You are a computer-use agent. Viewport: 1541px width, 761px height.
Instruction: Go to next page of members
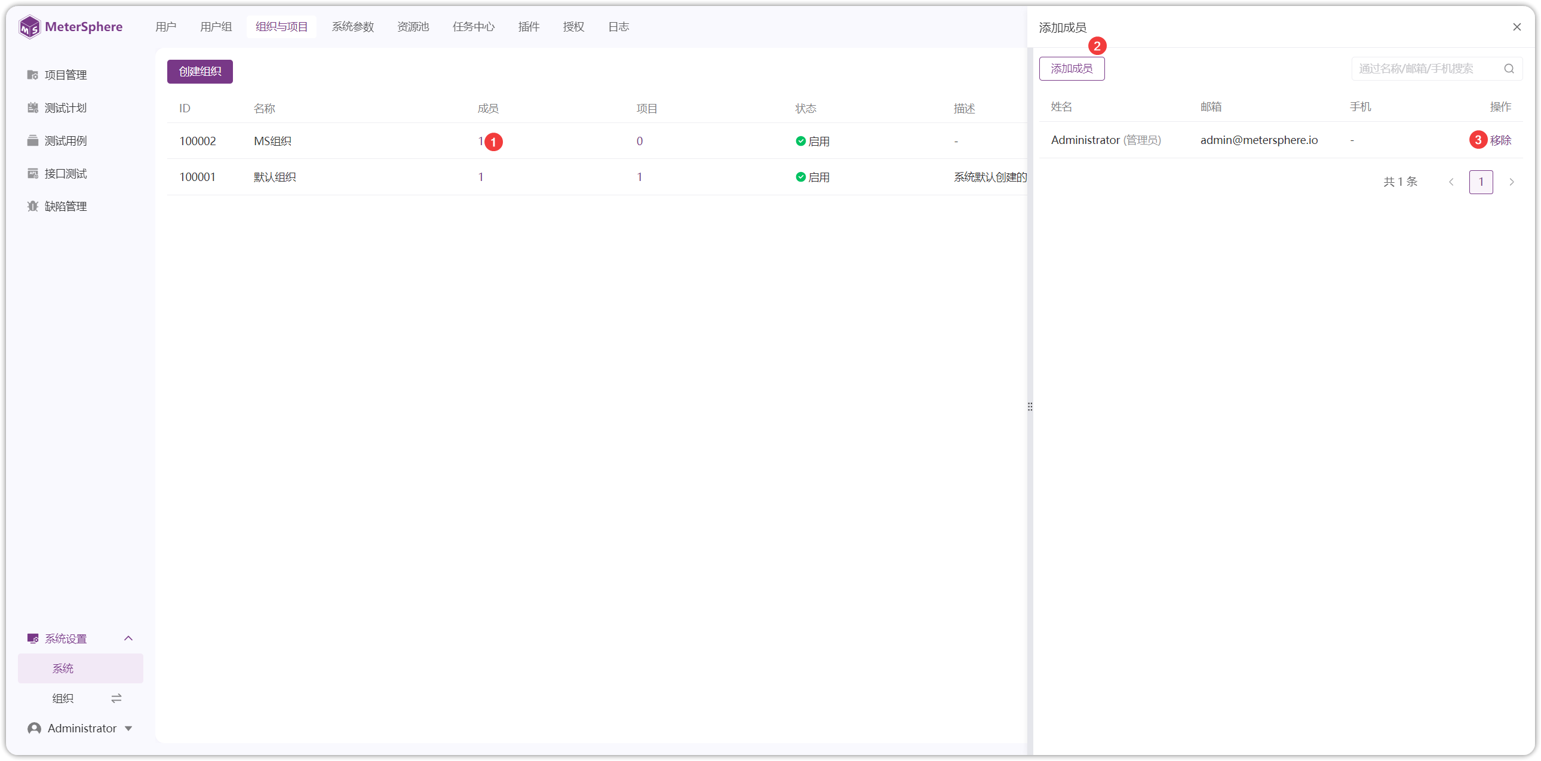tap(1511, 182)
